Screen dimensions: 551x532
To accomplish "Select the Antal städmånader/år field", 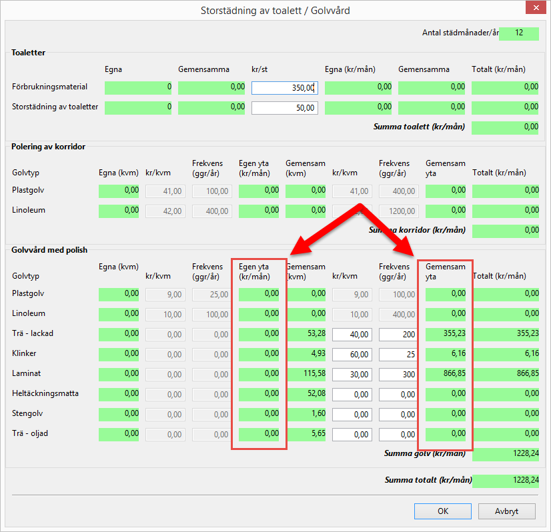I will point(518,33).
